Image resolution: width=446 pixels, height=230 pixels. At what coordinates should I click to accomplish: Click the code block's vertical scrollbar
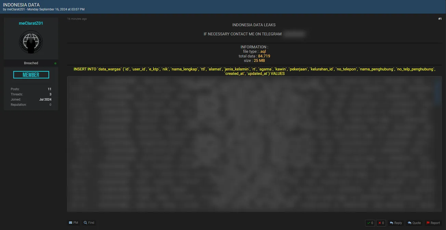437,92
